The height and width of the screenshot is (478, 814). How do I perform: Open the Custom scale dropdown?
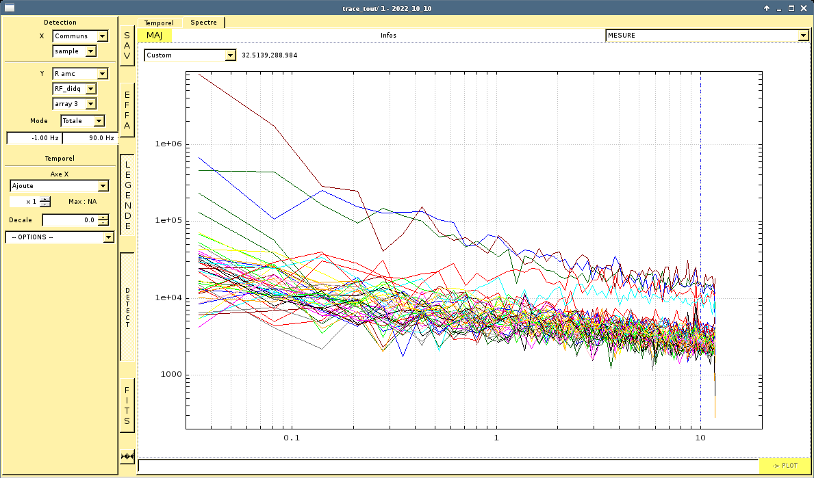pos(190,55)
